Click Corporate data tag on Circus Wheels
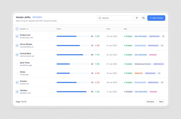 click(x=140, y=45)
